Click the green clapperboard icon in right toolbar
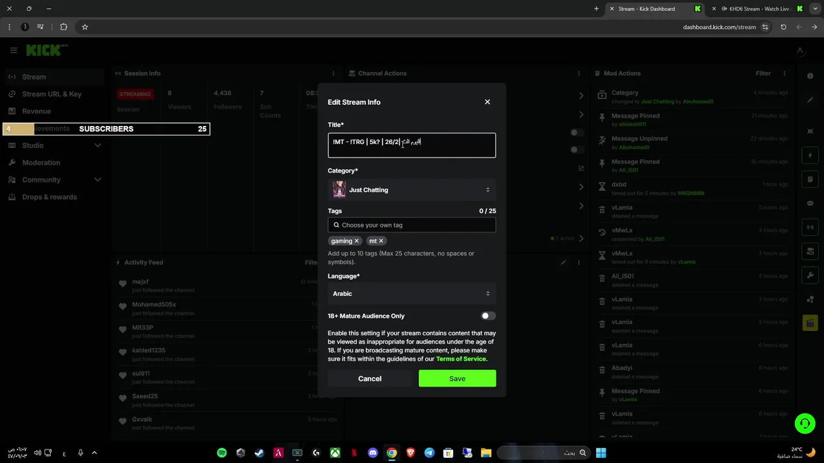The image size is (824, 463). click(x=810, y=323)
